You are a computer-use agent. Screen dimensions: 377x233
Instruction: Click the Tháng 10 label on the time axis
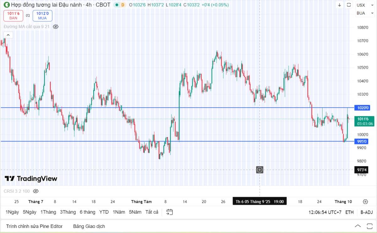point(343,202)
